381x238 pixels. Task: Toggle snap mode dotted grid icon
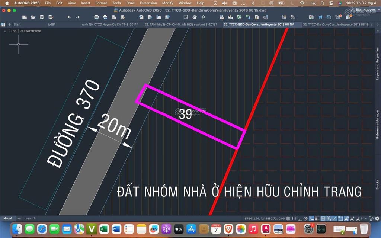click(294, 218)
